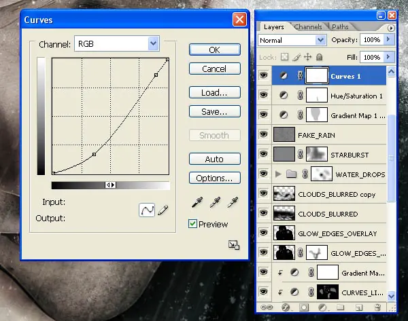
Task: Cancel the Curves dialog
Action: pos(215,69)
